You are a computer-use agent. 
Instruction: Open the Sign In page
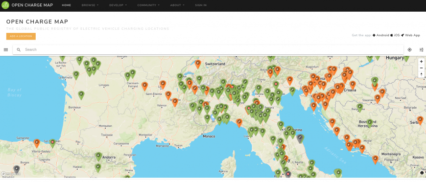pos(201,5)
